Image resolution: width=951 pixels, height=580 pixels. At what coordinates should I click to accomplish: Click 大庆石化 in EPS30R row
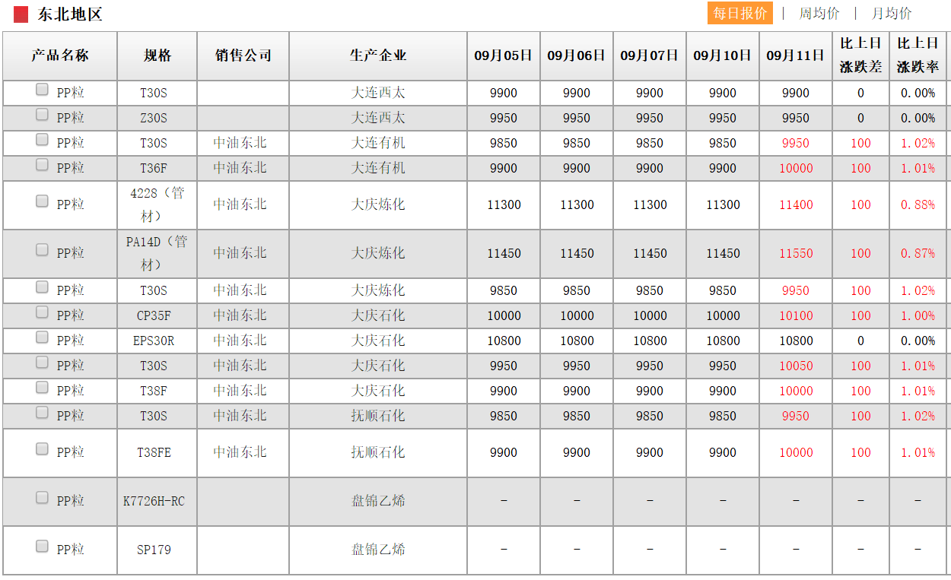click(378, 341)
